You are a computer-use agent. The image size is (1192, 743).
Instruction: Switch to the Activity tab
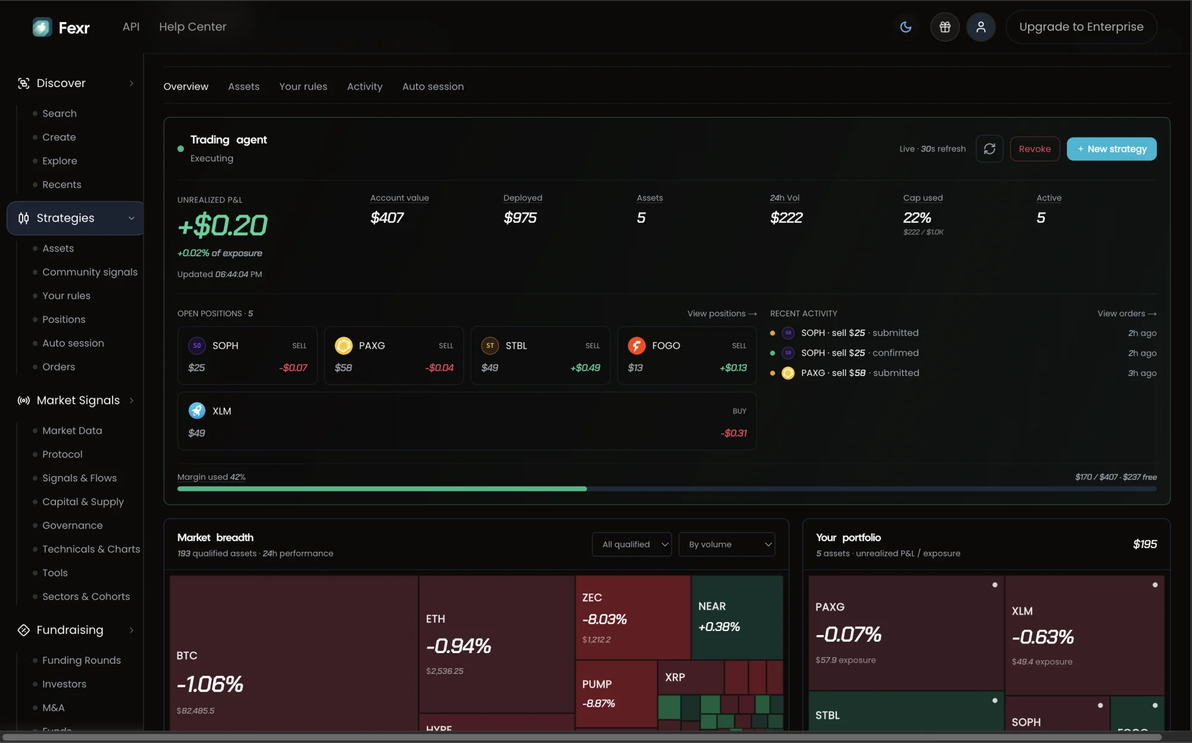(x=365, y=86)
